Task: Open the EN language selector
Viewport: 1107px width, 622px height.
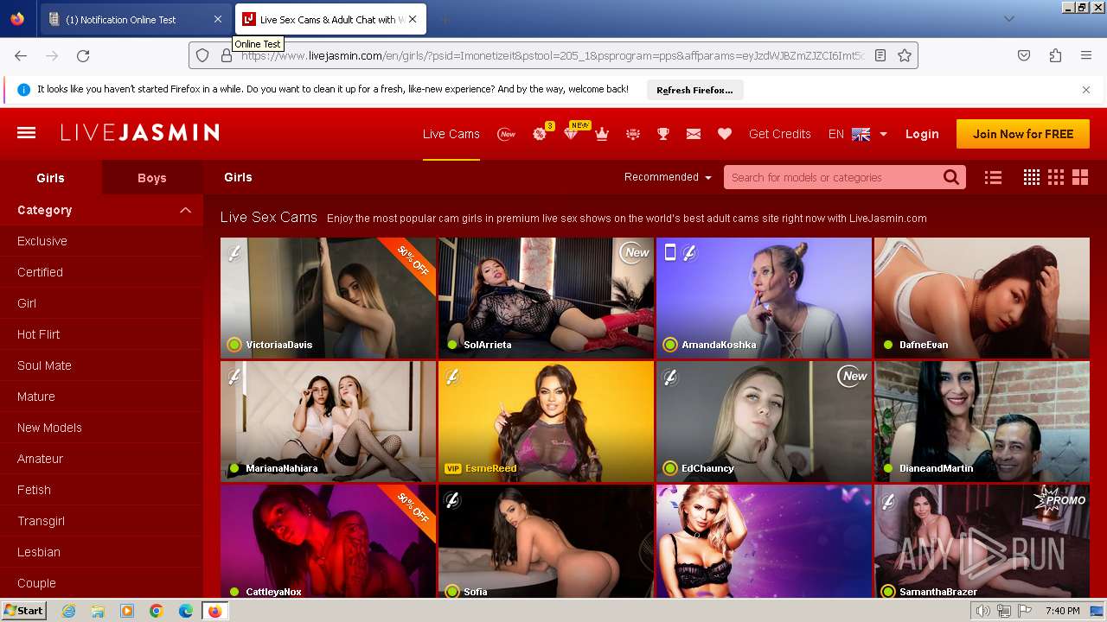Action: coord(858,134)
